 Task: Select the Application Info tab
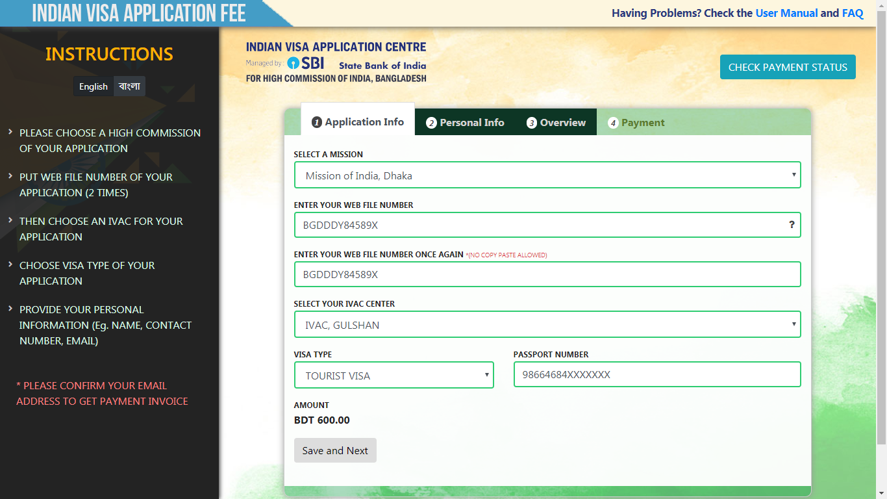coord(358,122)
